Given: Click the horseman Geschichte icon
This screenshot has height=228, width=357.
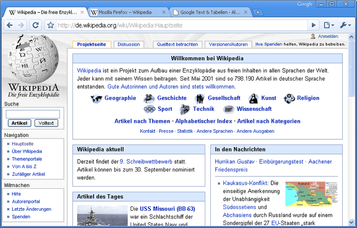Looking at the screenshot, I should pos(149,99).
